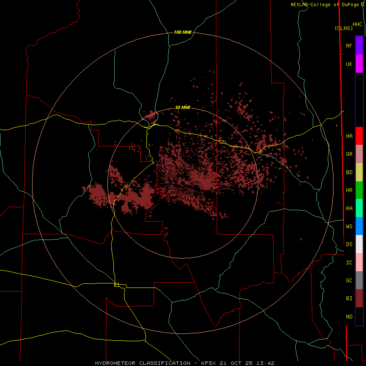Click the RF legend label

click(349, 46)
